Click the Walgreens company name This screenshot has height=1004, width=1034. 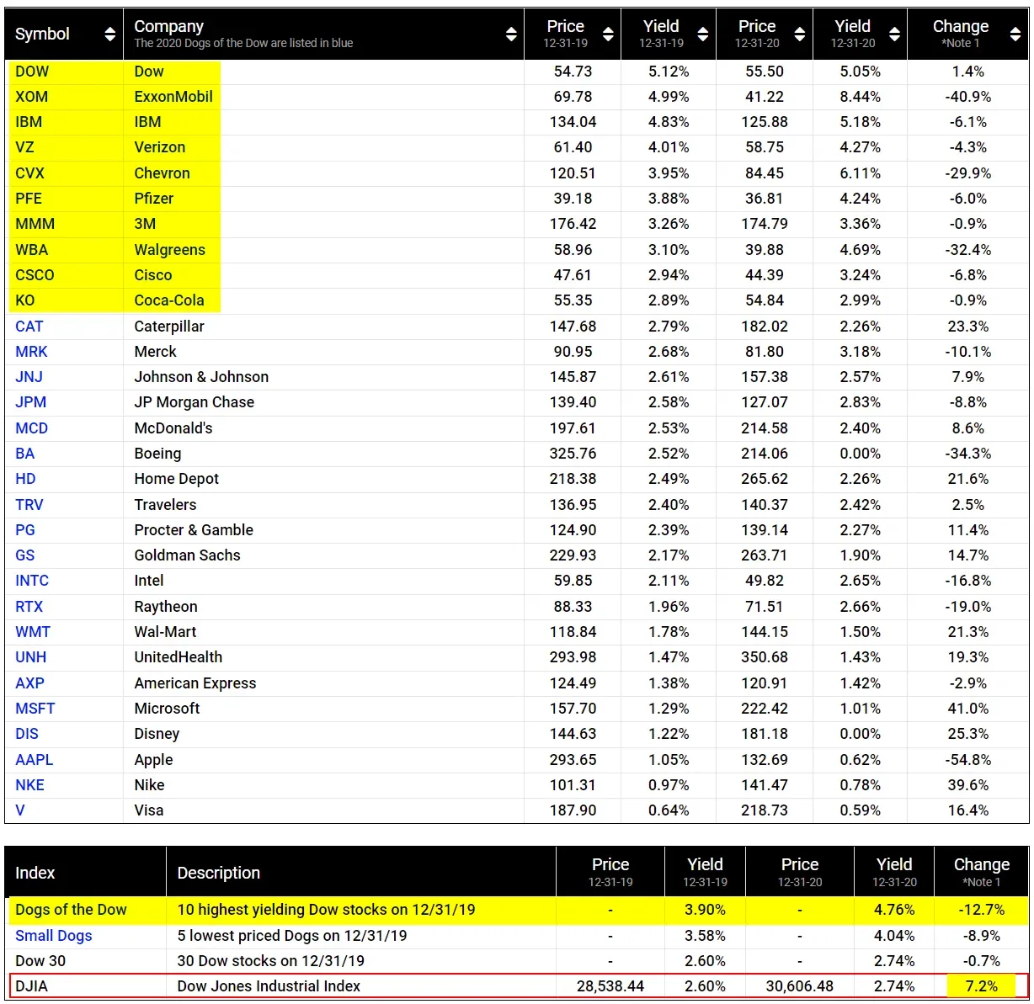(170, 250)
